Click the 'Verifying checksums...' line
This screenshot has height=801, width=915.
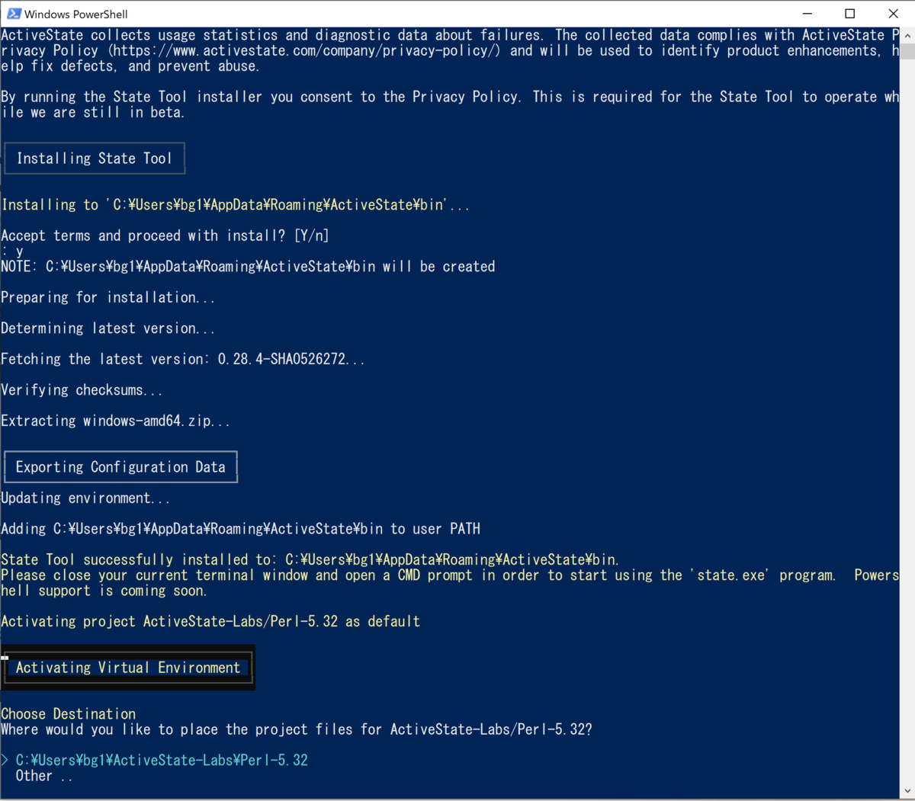tap(82, 390)
